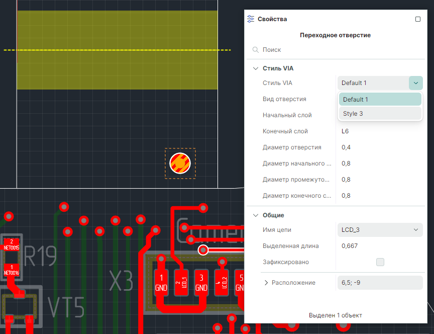This screenshot has height=334, width=434.
Task: Open the Стиль VIA dropdown arrow
Action: [416, 83]
